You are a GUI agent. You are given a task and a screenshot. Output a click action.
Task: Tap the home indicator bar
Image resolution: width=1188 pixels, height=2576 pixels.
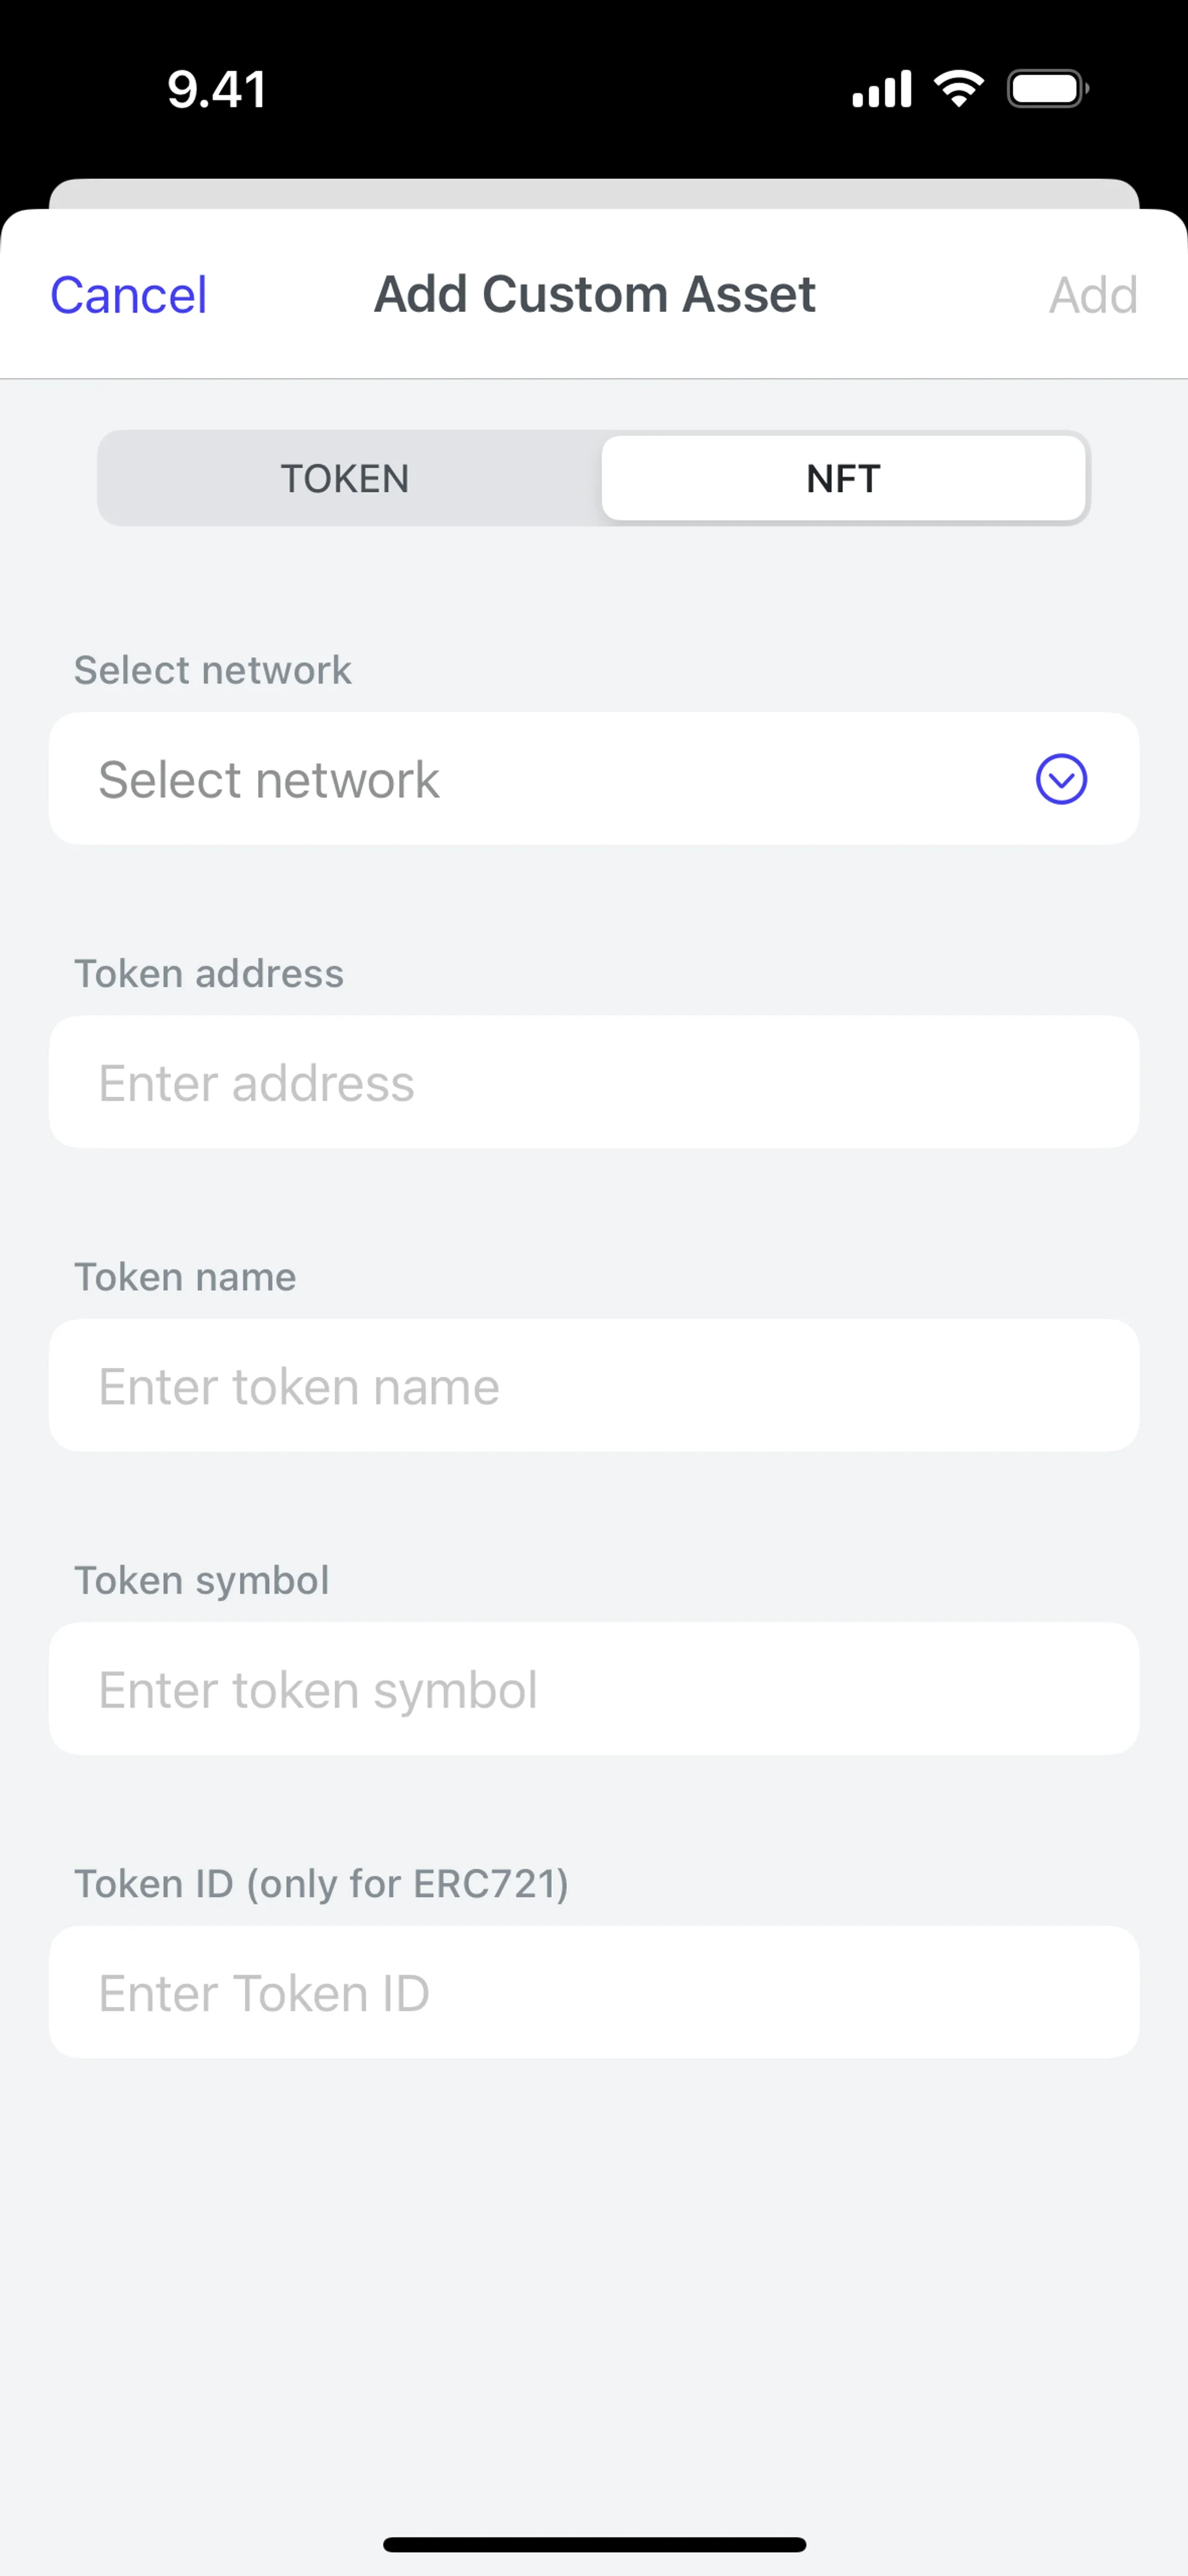pos(594,2545)
